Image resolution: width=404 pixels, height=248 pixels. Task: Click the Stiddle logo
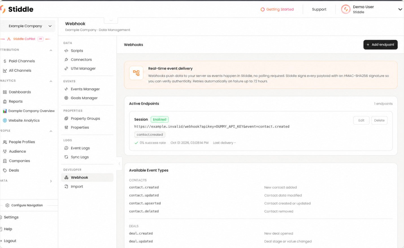coord(17,9)
